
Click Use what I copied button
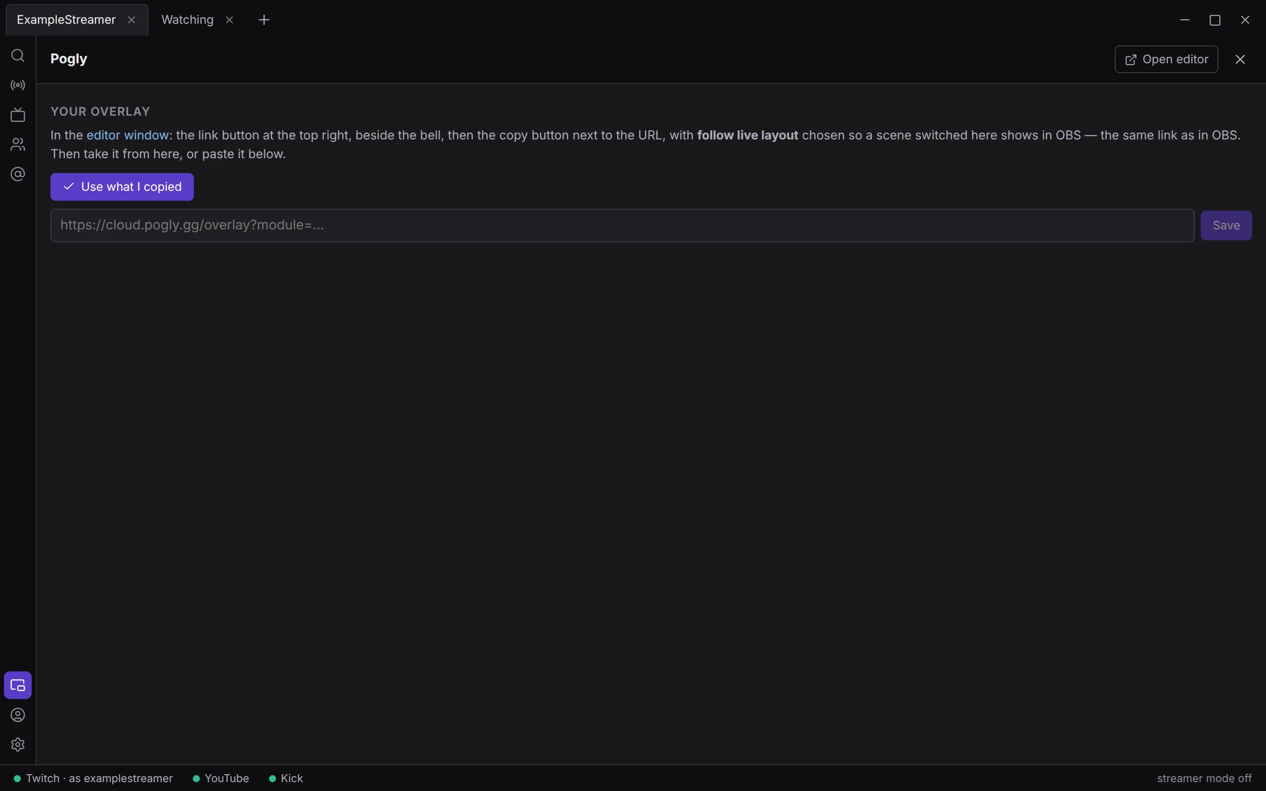coord(122,187)
